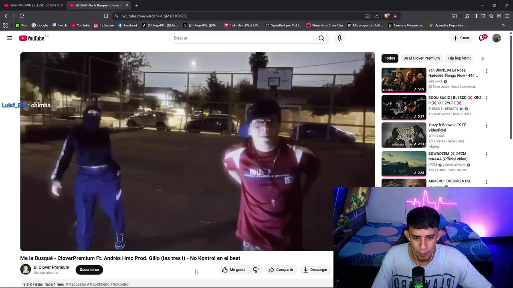
Task: Open the BOQUISUCIO BLESSD video thumbnail
Action: pos(404,107)
